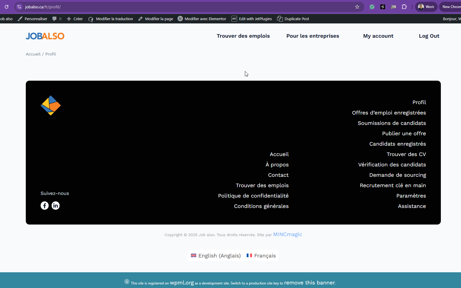Click the black lightning-bolt extension icon
Image resolution: width=461 pixels, height=288 pixels.
click(383, 7)
